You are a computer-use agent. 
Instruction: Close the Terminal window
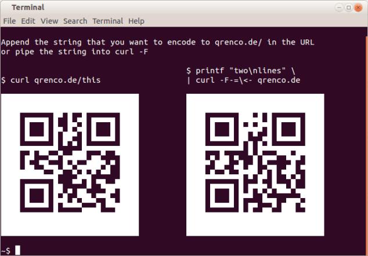(358, 8)
